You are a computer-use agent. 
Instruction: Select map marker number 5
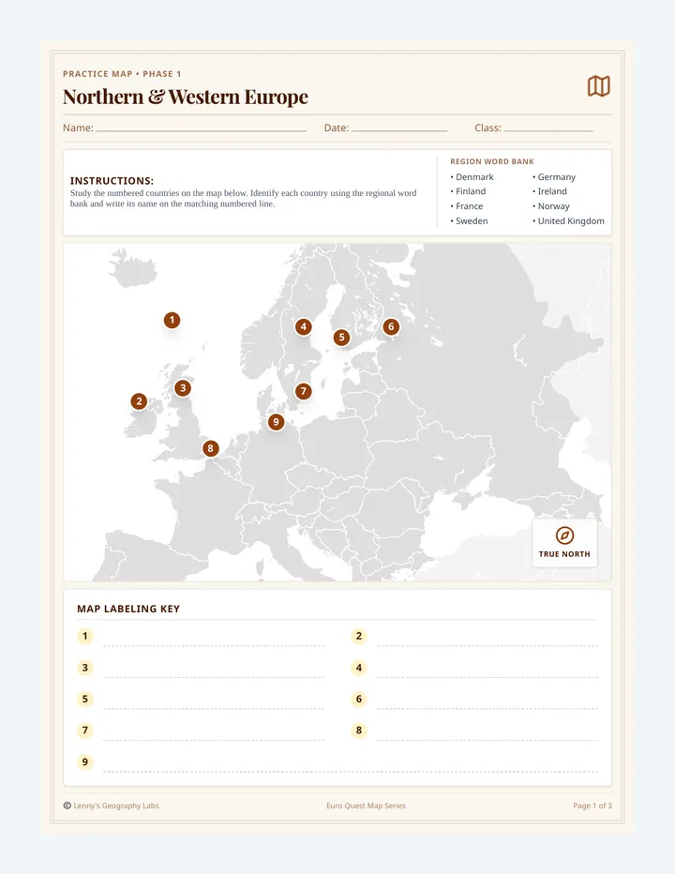341,338
